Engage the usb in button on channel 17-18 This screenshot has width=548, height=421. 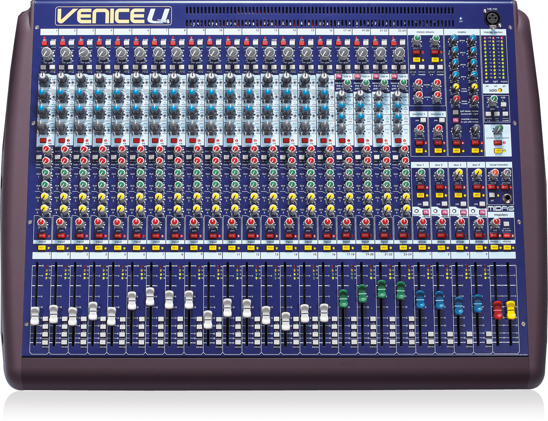(339, 76)
